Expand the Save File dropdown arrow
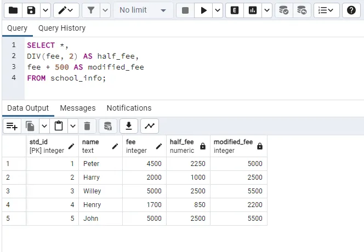 [x=46, y=10]
